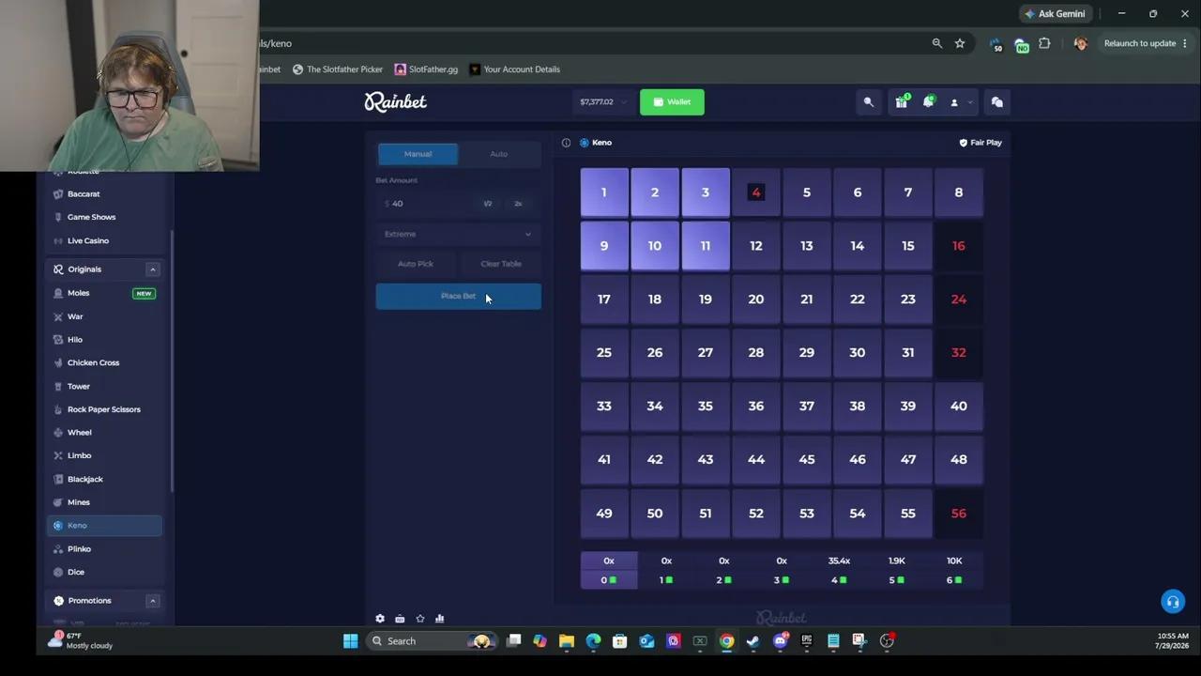The image size is (1201, 676).
Task: Open the notifications bell
Action: coord(928,102)
